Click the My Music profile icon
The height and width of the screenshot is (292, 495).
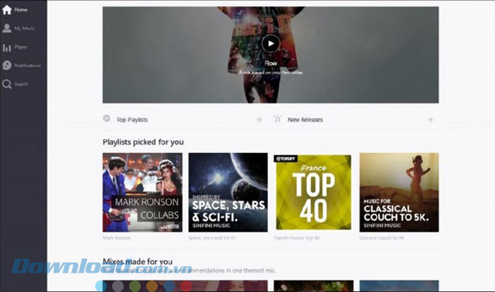click(7, 28)
